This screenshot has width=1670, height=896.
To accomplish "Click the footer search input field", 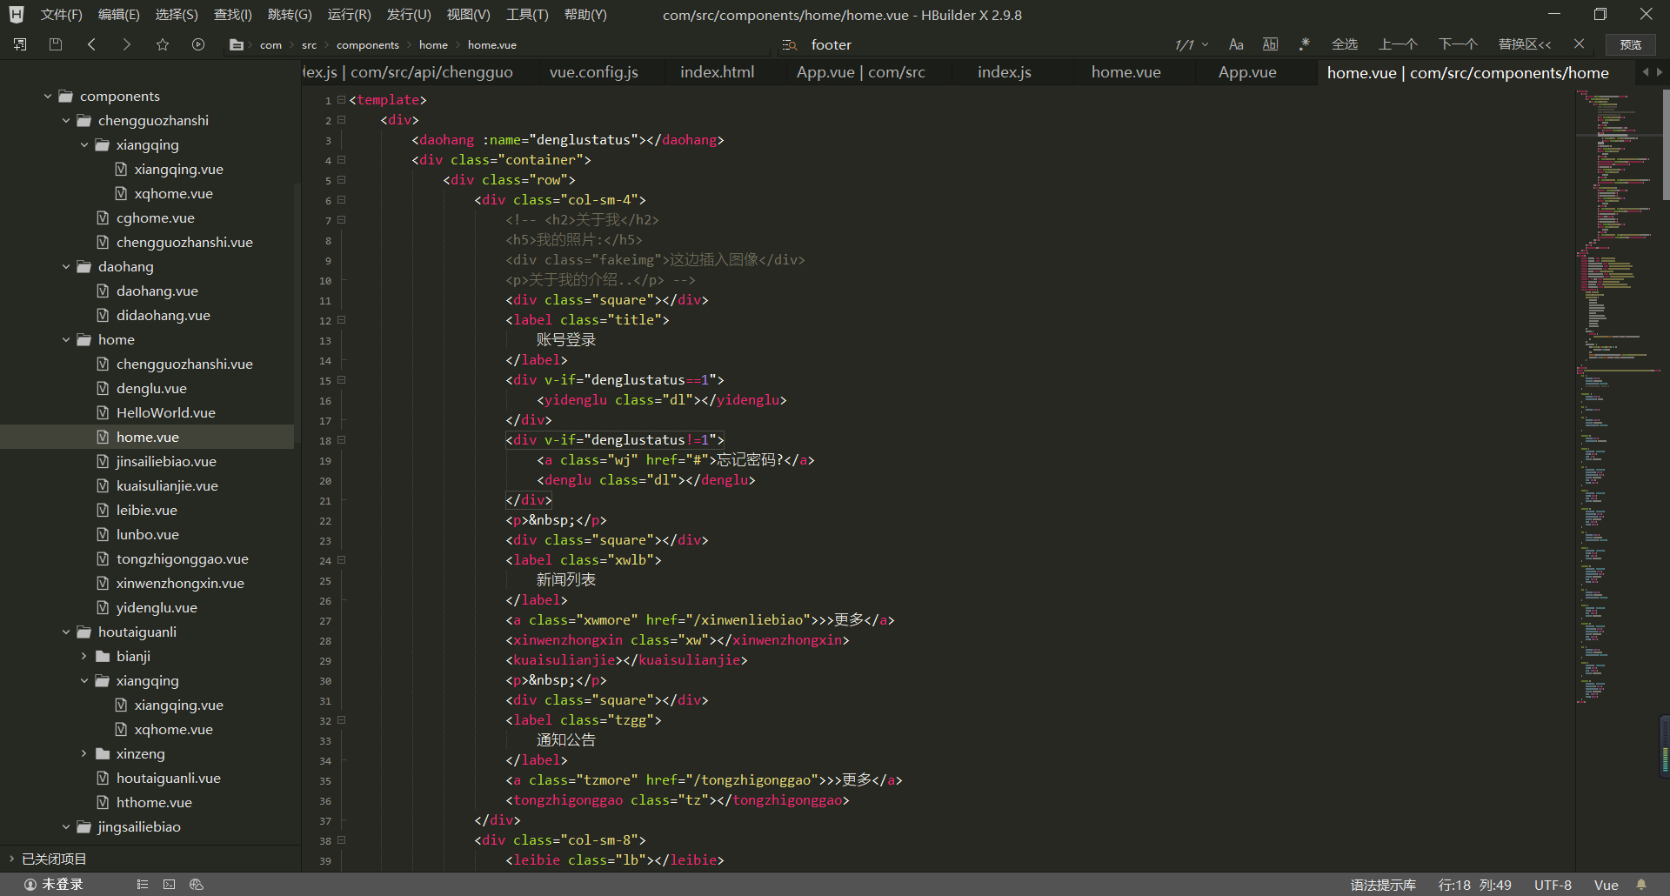I will coord(983,44).
